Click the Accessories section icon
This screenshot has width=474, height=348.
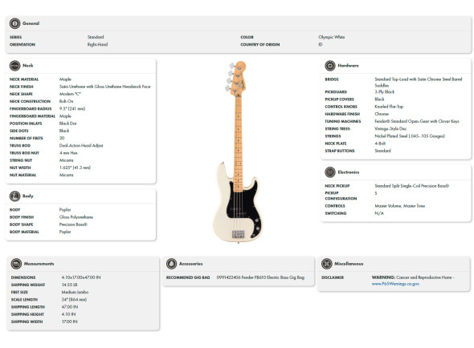pos(171,264)
